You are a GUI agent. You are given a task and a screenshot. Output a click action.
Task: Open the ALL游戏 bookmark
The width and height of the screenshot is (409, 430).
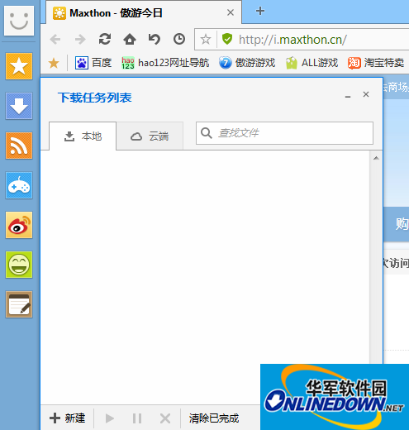point(312,63)
